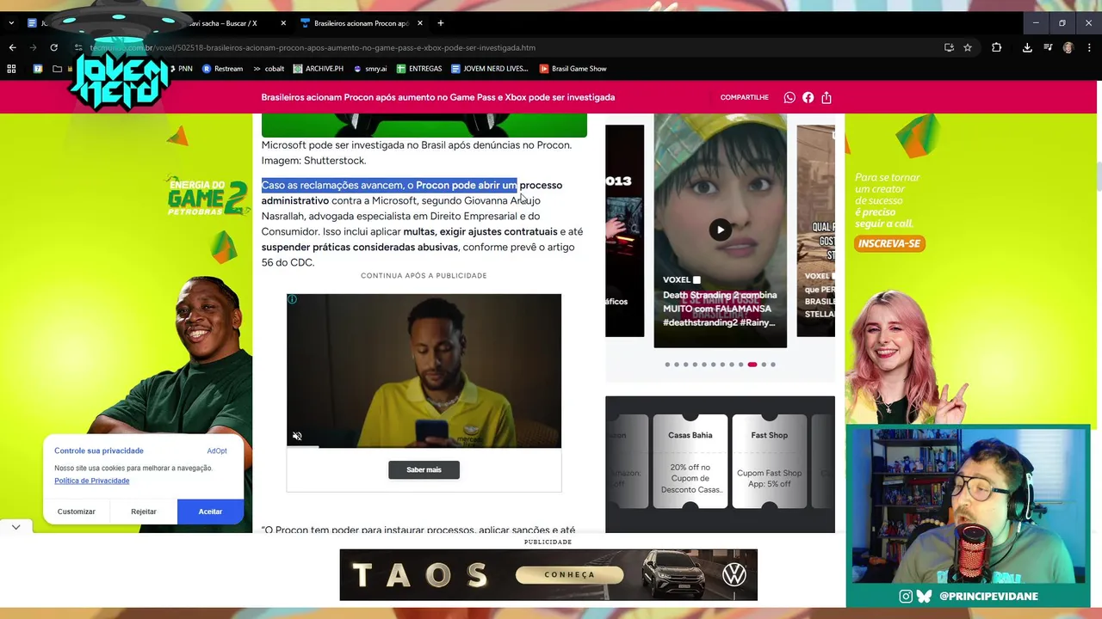This screenshot has width=1102, height=619.
Task: Open the folder icon in bookmarks bar
Action: 57,69
